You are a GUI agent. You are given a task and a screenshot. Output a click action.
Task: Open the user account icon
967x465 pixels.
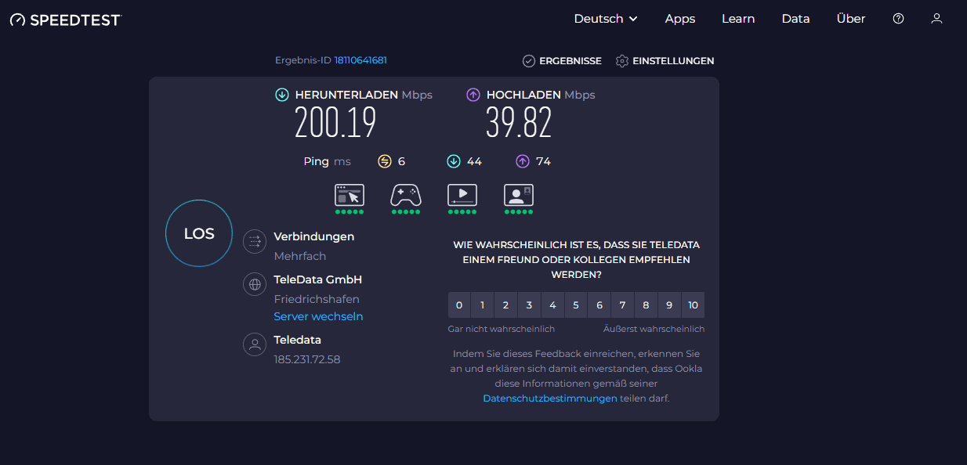point(936,19)
